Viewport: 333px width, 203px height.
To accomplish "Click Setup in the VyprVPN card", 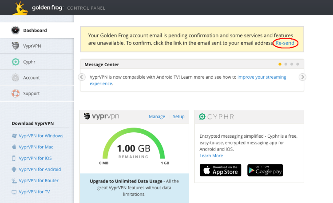I will coord(178,116).
